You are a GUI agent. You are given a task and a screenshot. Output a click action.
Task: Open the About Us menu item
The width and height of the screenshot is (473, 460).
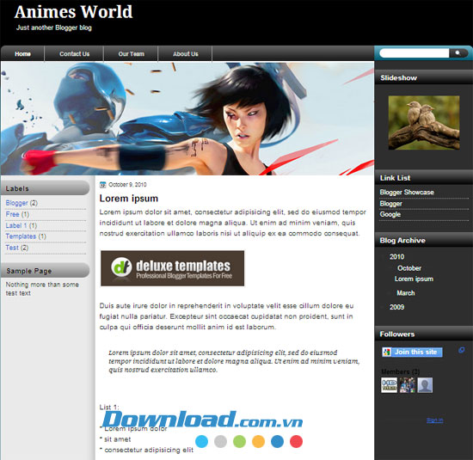[x=185, y=53]
